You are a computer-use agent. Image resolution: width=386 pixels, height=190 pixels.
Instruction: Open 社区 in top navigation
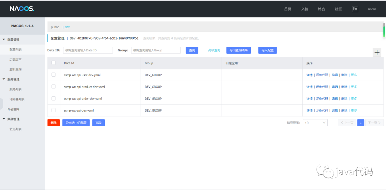pyautogui.click(x=338, y=9)
